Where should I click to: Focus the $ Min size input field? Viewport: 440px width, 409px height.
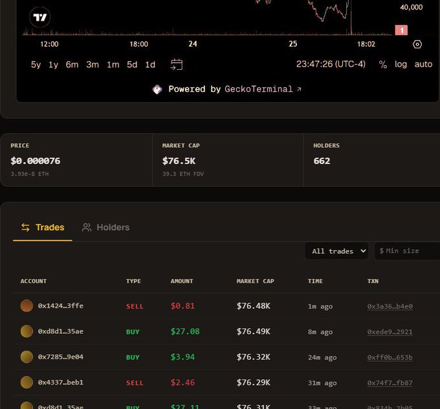click(407, 251)
